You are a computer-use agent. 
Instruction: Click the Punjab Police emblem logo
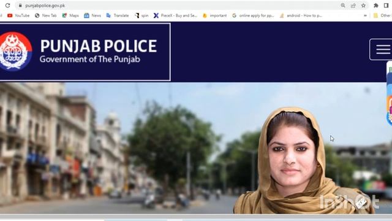(x=15, y=52)
